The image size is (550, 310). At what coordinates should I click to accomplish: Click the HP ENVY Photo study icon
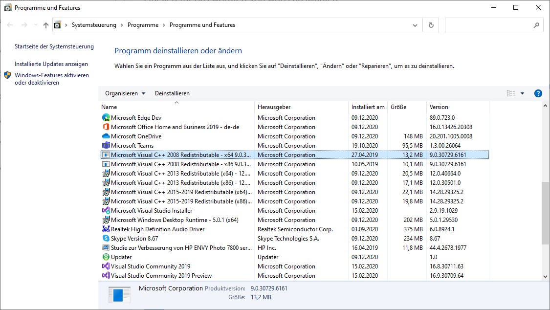click(106, 247)
